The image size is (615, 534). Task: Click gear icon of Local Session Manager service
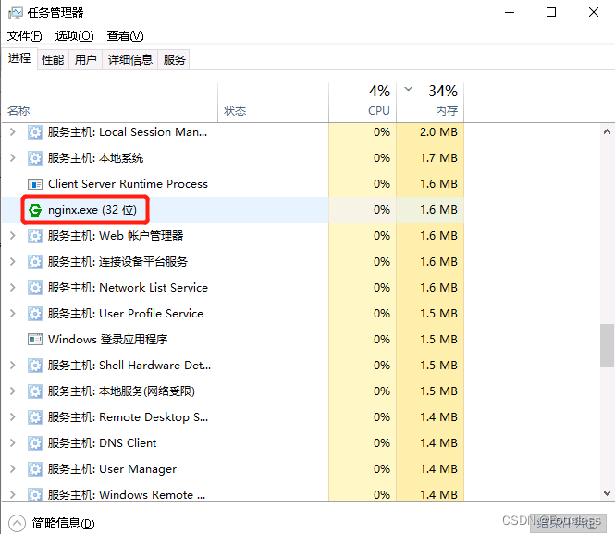[35, 132]
